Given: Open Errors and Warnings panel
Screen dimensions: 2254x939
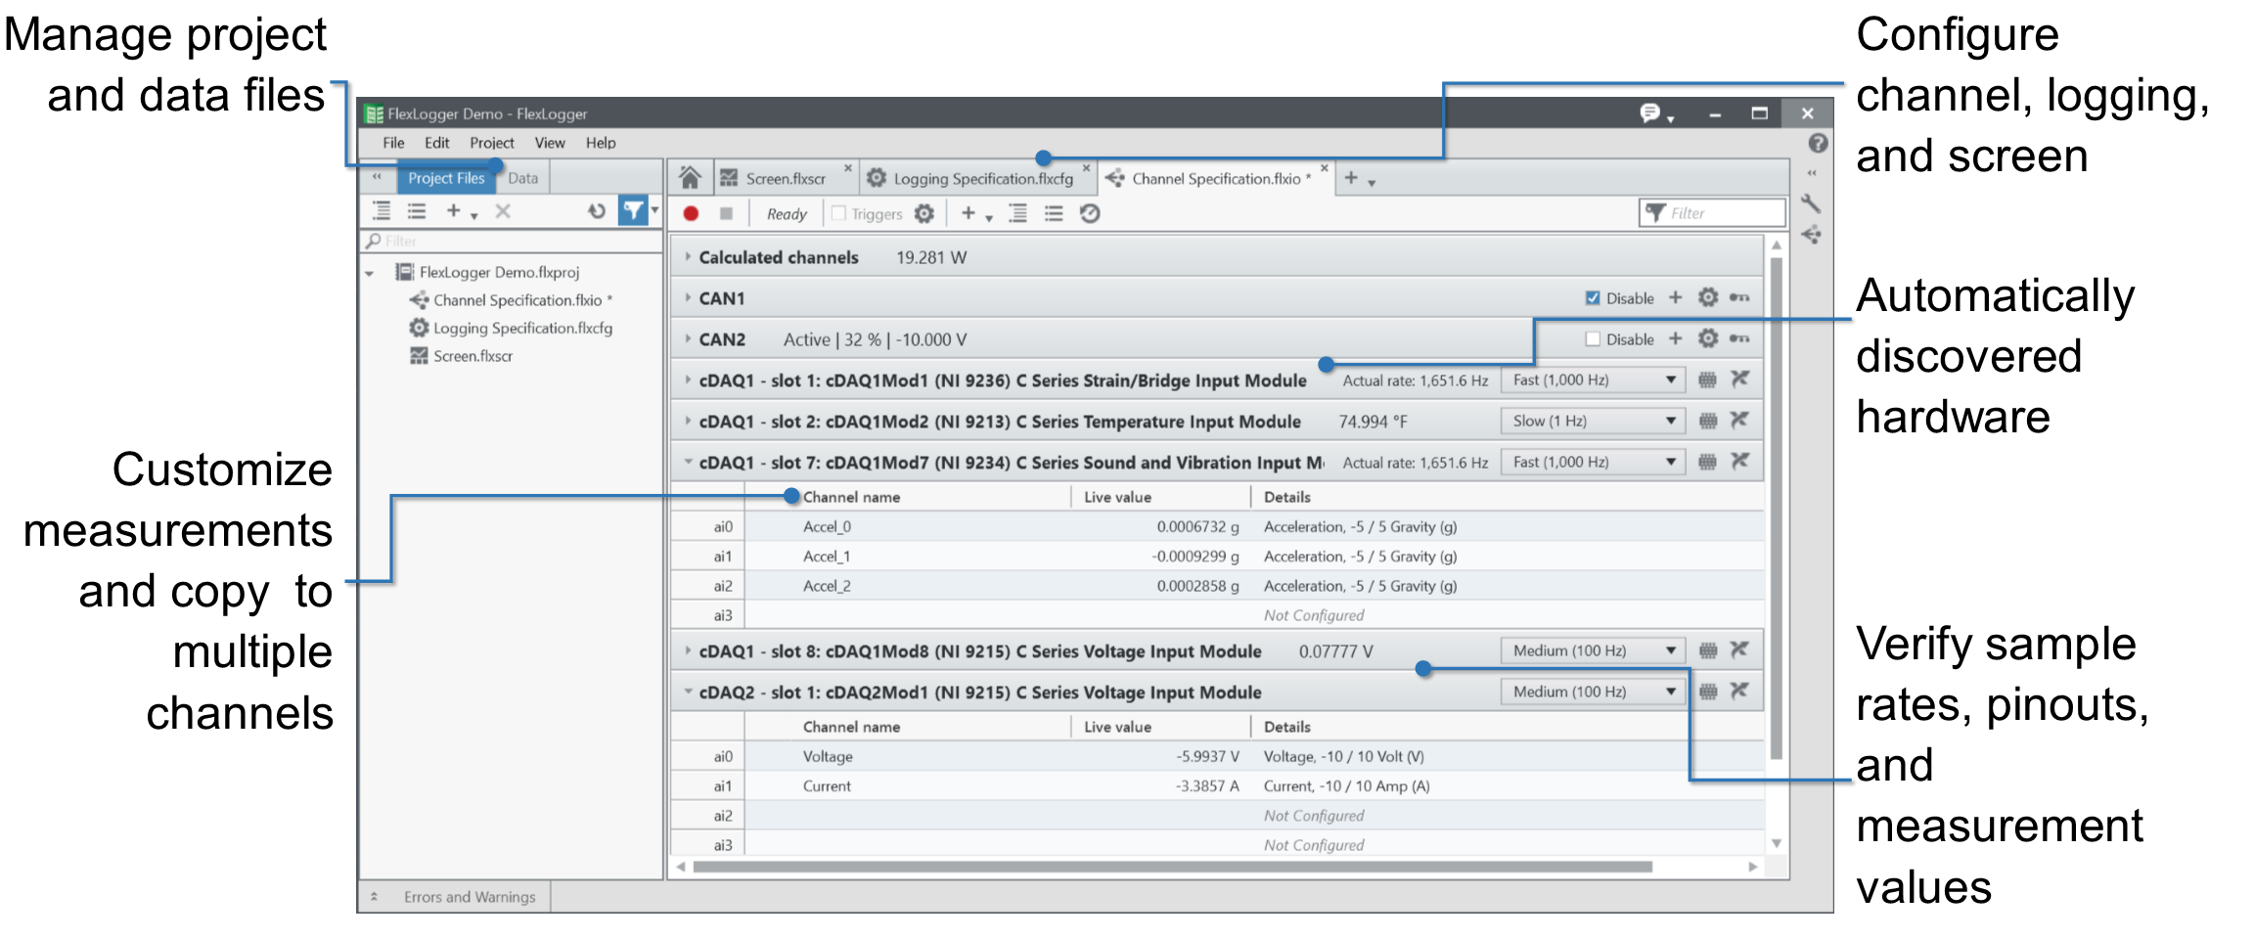Looking at the screenshot, I should coord(469,897).
